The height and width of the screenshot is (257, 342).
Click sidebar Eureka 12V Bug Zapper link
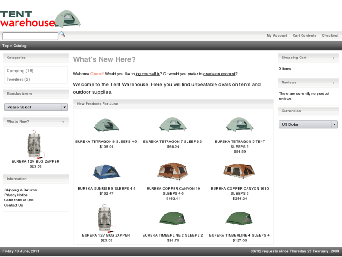point(35,161)
